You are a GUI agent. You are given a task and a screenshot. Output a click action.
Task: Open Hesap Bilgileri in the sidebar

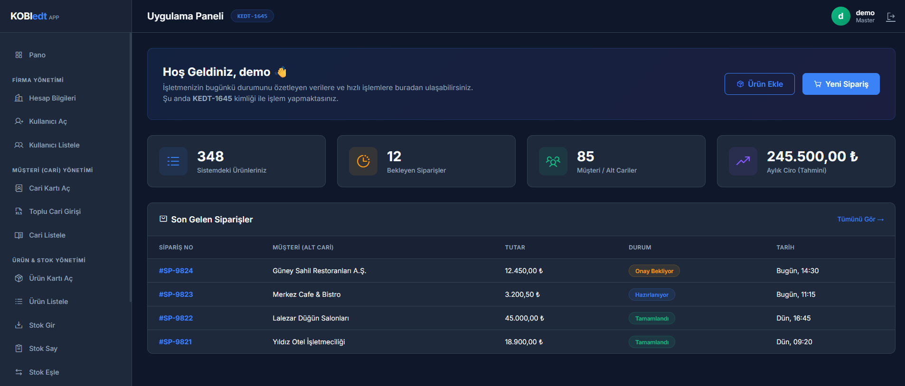tap(52, 98)
